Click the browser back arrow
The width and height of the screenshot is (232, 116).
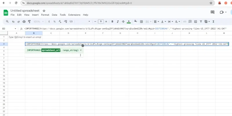4,3
